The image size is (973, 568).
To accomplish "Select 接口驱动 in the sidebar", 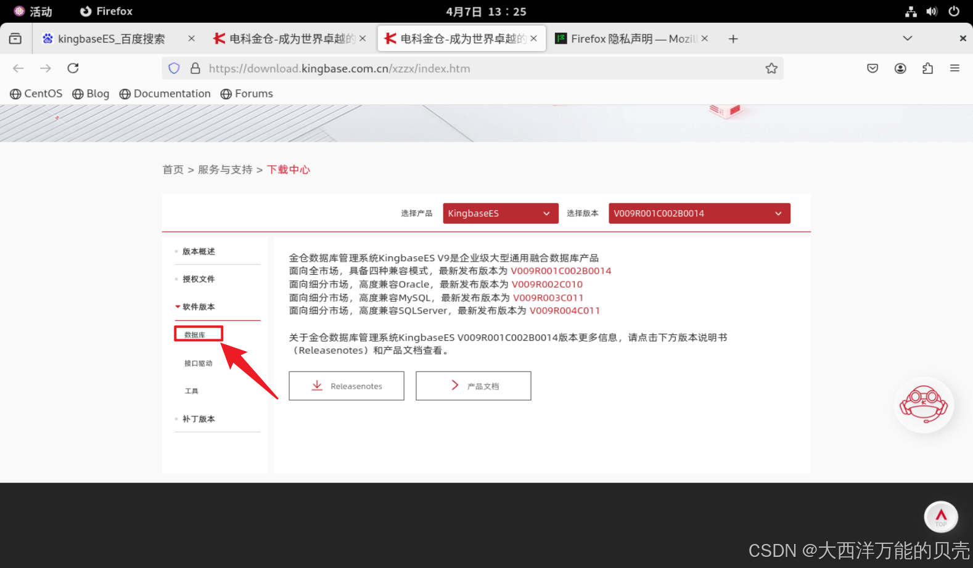I will [x=199, y=363].
